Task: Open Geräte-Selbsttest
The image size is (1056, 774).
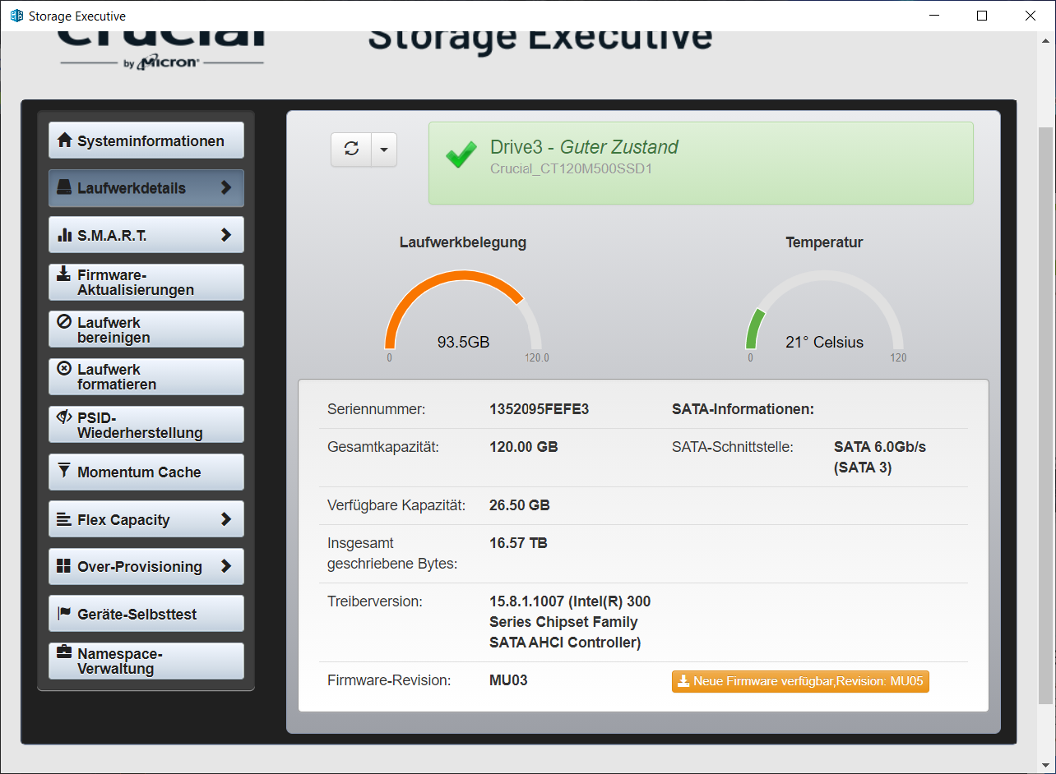Action: (146, 614)
